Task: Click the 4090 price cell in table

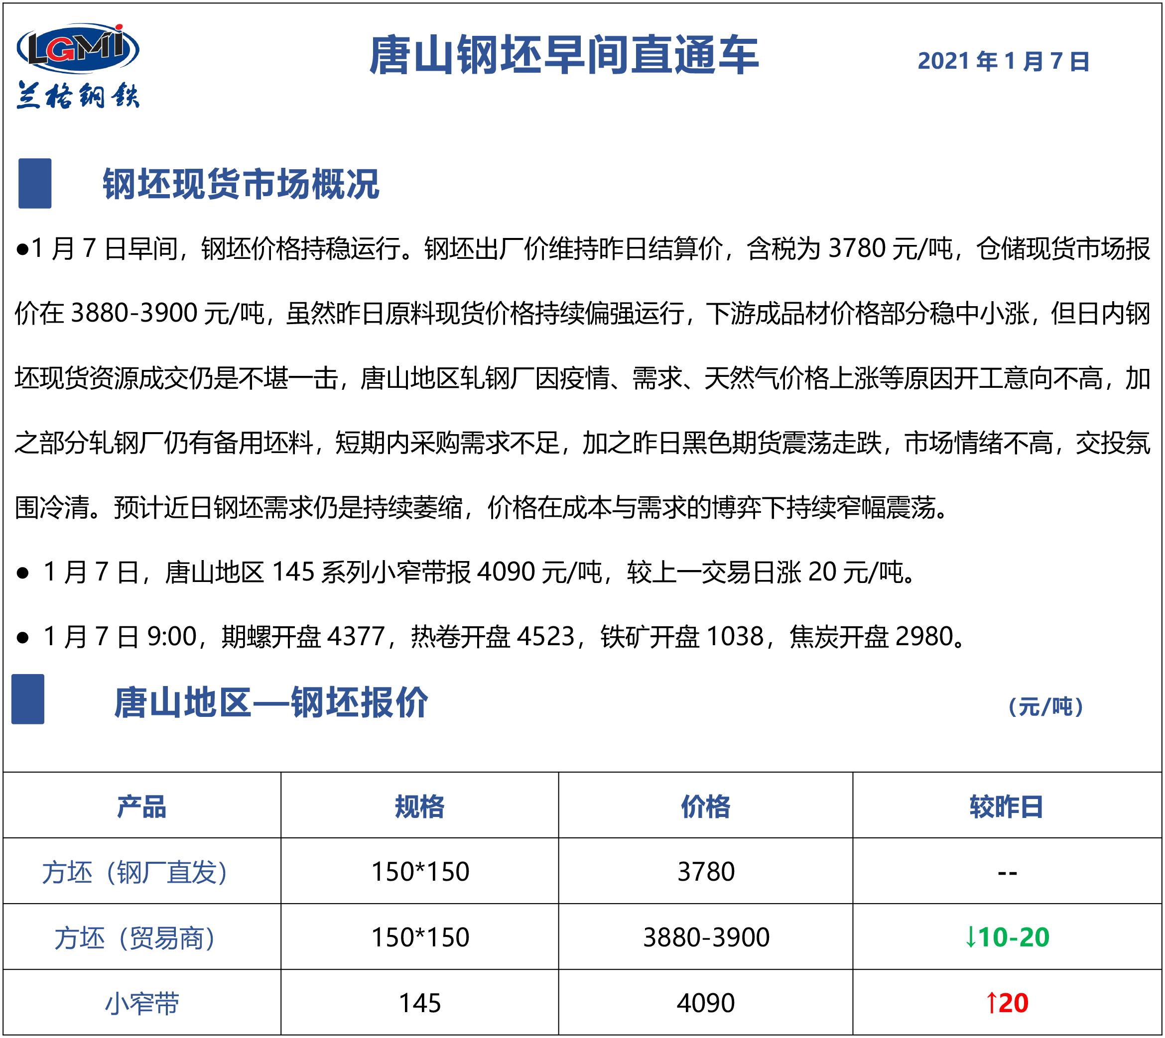Action: (706, 1003)
